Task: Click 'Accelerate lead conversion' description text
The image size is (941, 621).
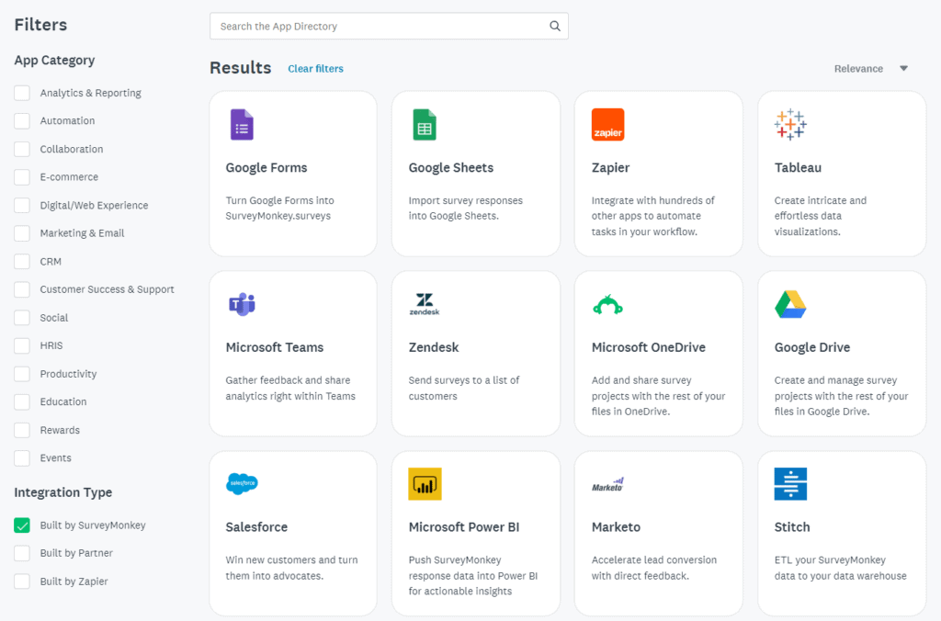Action: (x=654, y=568)
